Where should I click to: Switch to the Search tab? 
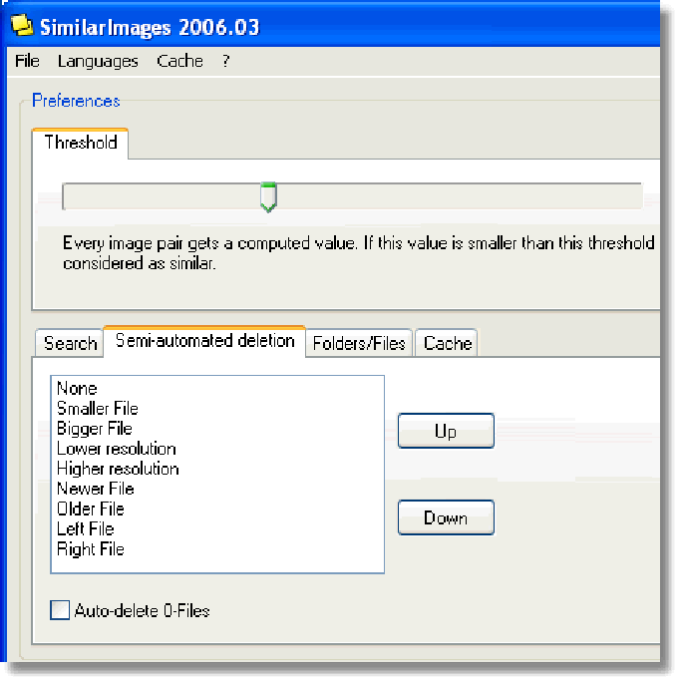coord(70,343)
